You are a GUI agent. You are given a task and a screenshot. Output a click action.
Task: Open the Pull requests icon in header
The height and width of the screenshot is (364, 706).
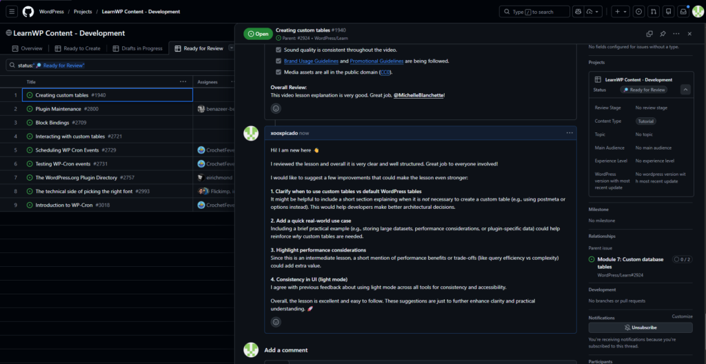[654, 12]
